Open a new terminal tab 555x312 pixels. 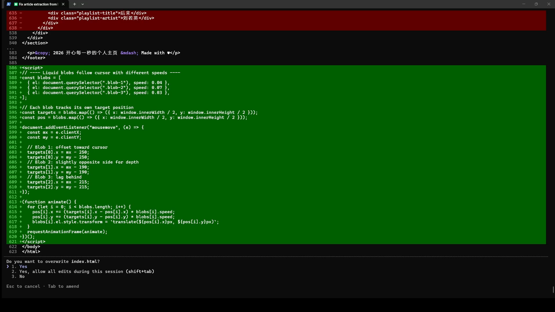click(75, 4)
